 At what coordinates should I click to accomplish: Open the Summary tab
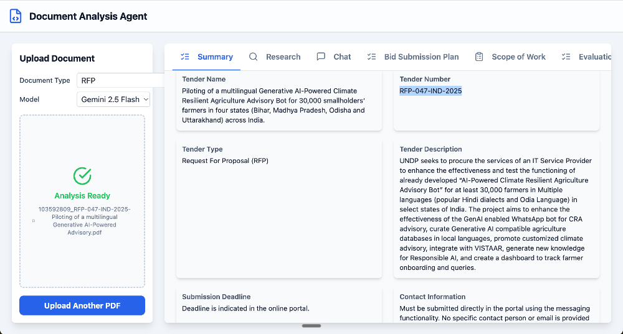click(207, 57)
